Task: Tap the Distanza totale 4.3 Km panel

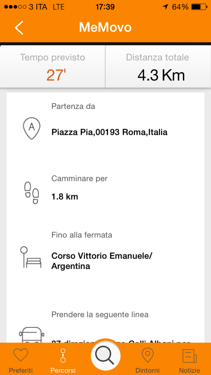Action: tap(158, 67)
